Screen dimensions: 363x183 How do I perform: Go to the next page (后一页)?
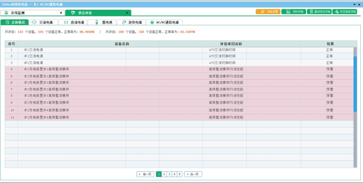click(x=193, y=174)
